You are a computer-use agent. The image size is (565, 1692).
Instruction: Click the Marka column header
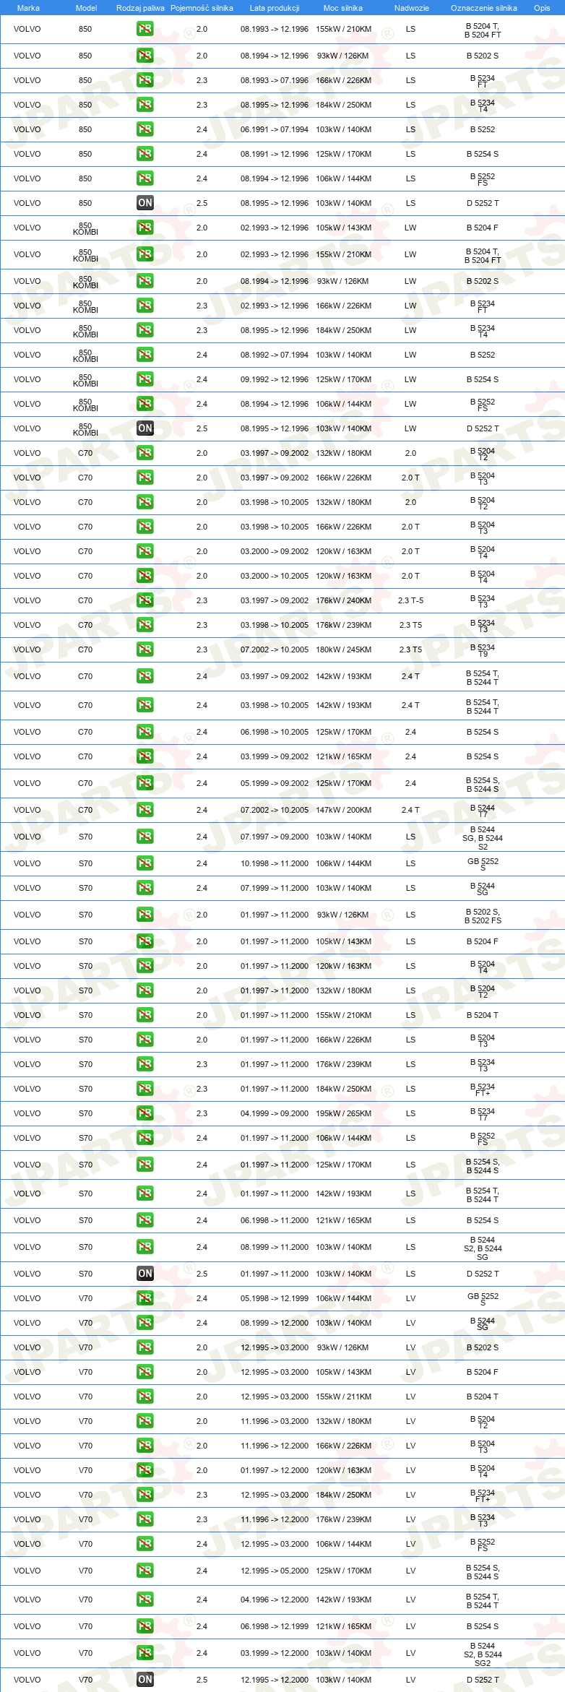tap(28, 8)
